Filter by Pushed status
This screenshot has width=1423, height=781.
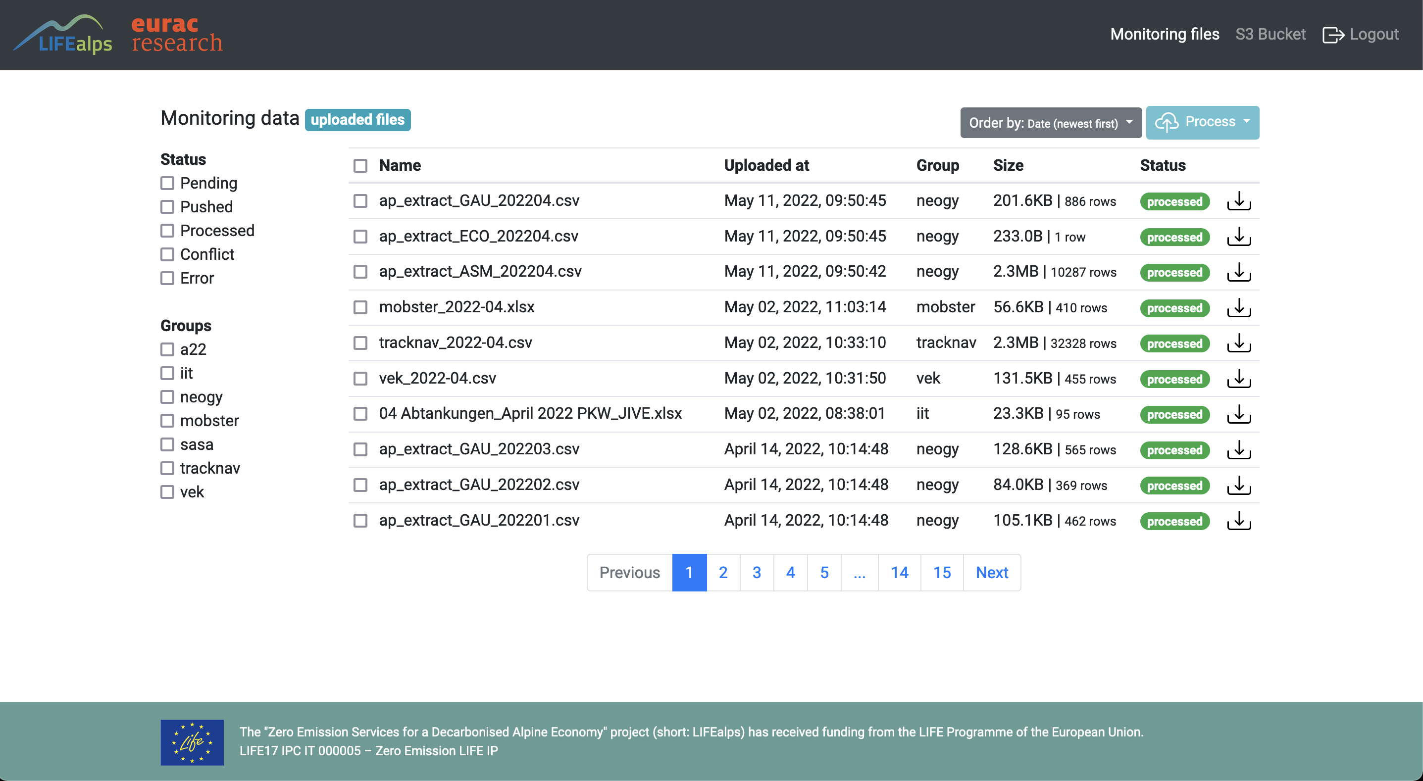click(x=167, y=206)
